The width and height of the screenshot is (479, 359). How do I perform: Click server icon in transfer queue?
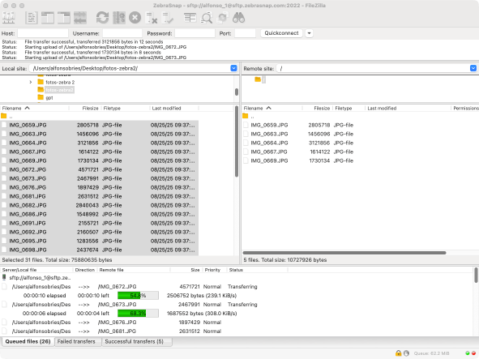(4, 277)
